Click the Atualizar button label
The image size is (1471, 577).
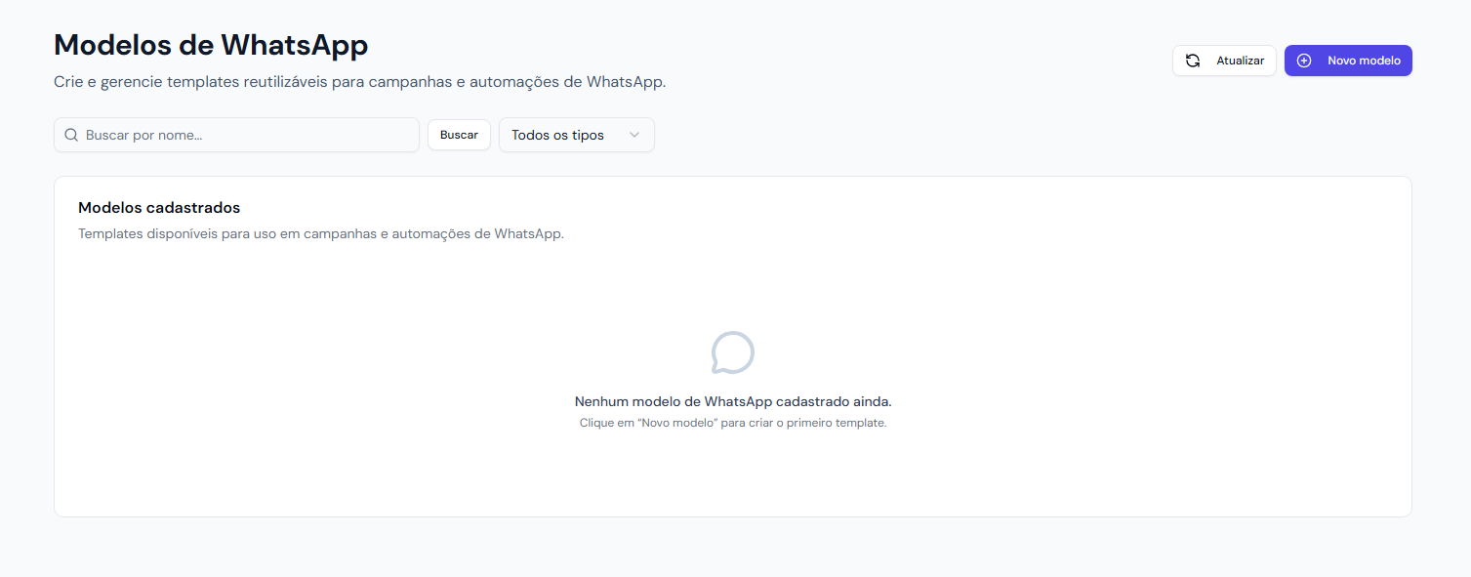(1240, 61)
